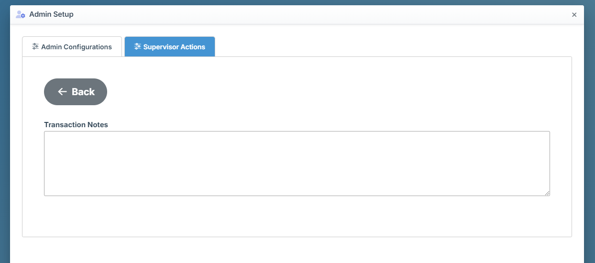The image size is (595, 263).
Task: Click the 'Admin Configurations' tab label text
Action: pyautogui.click(x=77, y=47)
